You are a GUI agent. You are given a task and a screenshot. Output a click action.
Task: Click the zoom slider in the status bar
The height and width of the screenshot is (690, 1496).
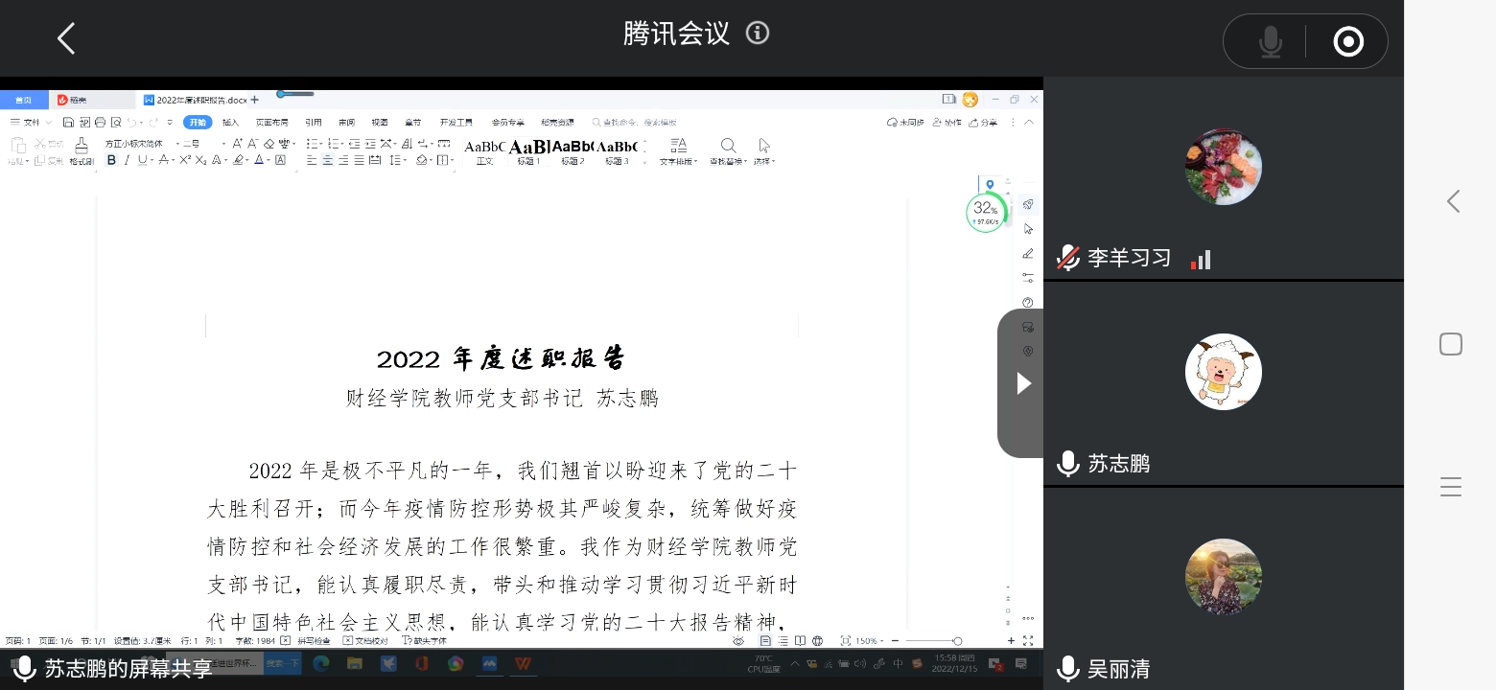click(x=930, y=641)
